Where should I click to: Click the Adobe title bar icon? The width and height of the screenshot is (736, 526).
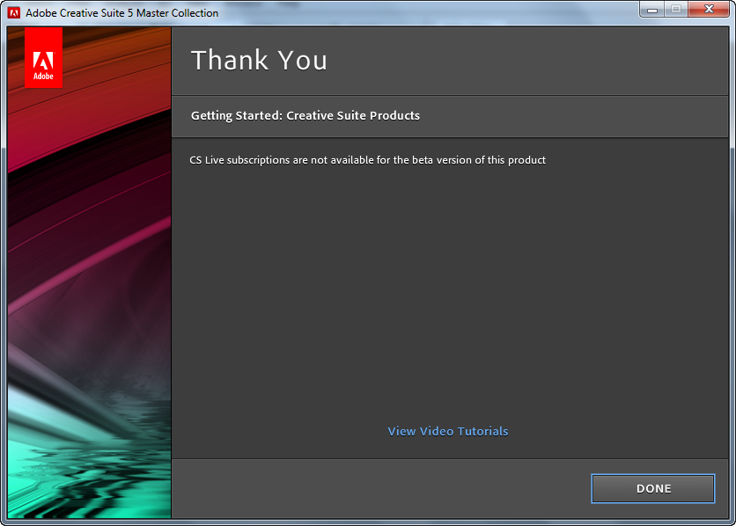14,12
